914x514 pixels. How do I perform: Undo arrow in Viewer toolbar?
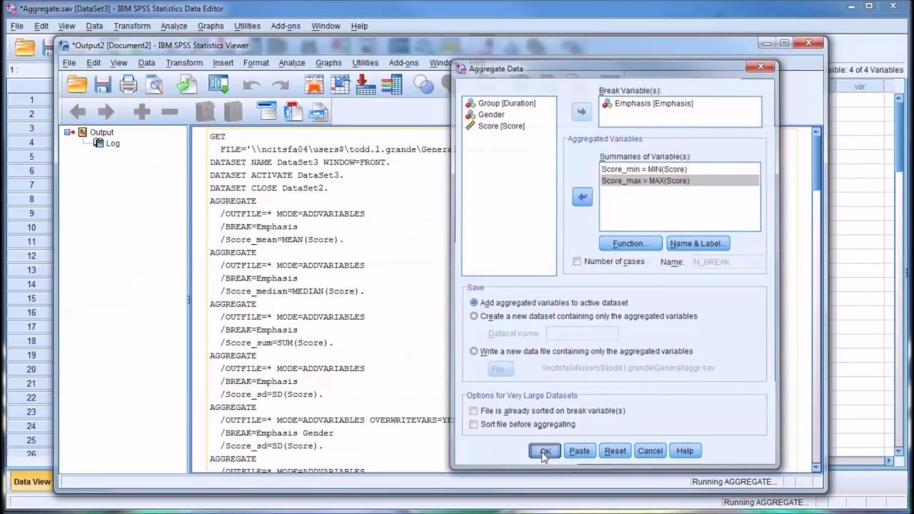click(x=251, y=85)
